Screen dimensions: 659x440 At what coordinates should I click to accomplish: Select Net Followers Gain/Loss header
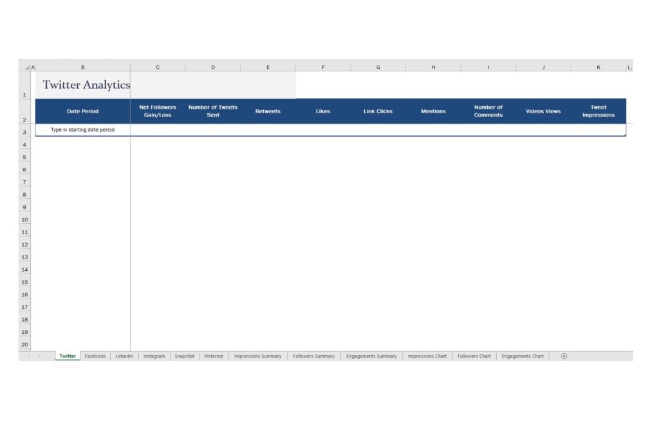[x=158, y=111]
